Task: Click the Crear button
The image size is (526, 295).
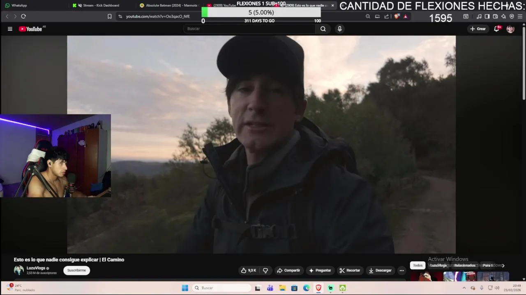Action: pos(478,29)
